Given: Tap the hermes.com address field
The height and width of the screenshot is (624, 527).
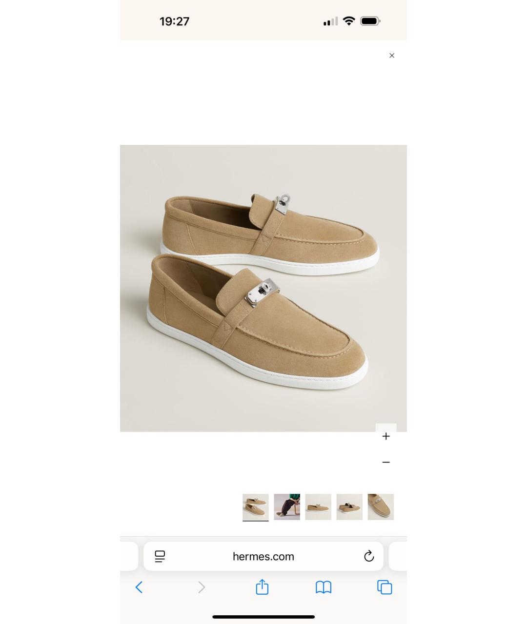Looking at the screenshot, I should pyautogui.click(x=263, y=556).
